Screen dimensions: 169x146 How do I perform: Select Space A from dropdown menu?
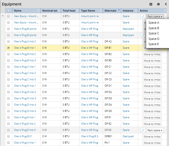point(154,23)
